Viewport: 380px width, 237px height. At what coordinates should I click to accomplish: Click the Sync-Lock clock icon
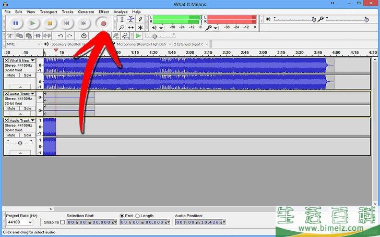(84, 36)
